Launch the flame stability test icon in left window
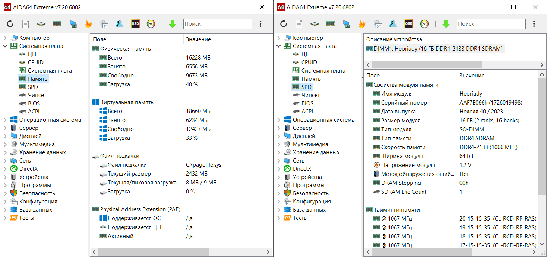This screenshot has height=257, width=547. pos(88,24)
